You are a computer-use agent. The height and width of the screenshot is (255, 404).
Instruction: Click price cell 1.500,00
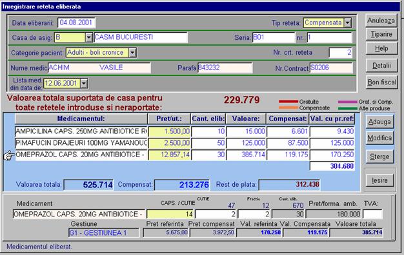coord(169,131)
